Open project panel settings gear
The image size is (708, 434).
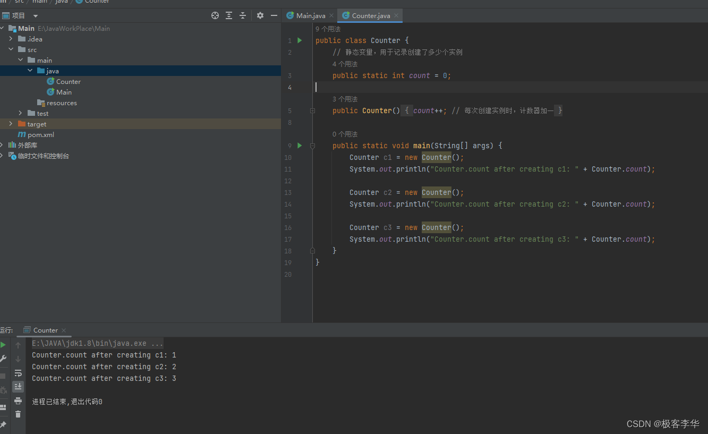click(260, 15)
